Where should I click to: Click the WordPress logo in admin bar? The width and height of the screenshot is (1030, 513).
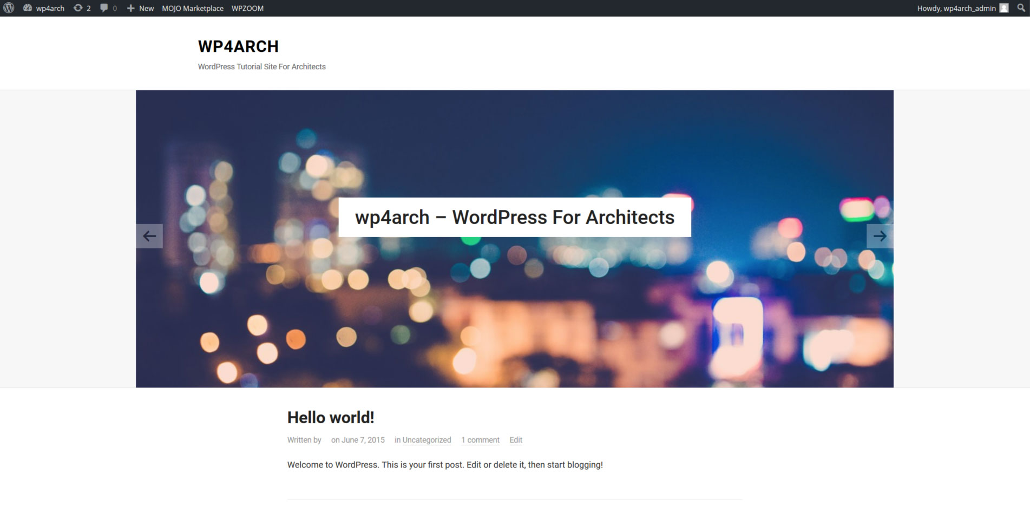pyautogui.click(x=9, y=8)
